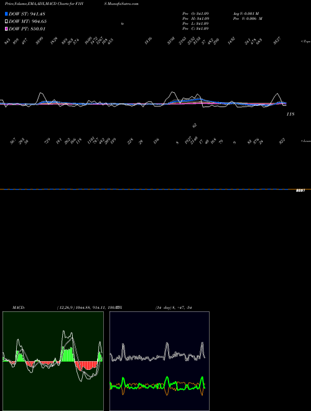This screenshot has height=411, width=311.
Task: Click the orange-blue volume baseline strip
Action: pos(155,189)
